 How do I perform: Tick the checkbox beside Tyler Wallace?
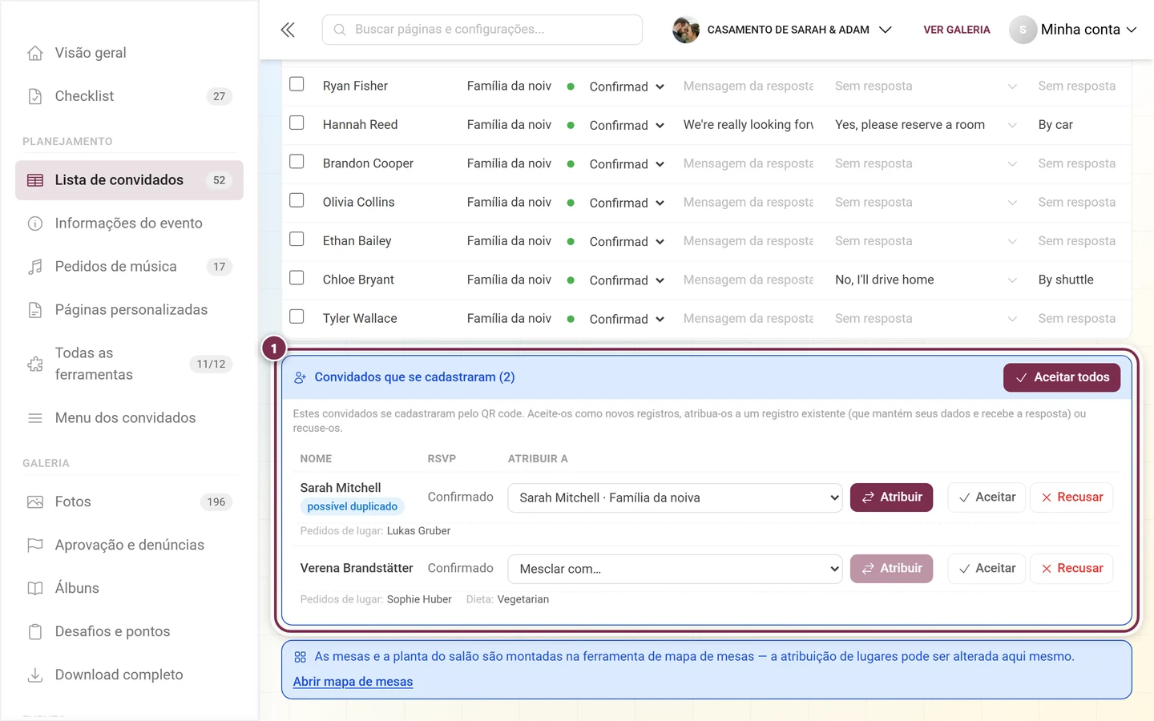click(x=297, y=316)
